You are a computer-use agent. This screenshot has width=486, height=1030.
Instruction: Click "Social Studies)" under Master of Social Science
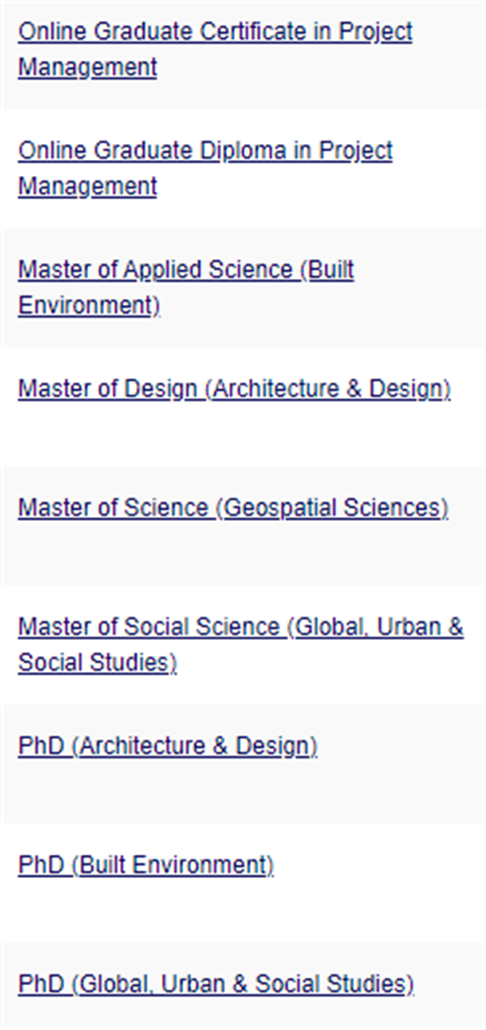pyautogui.click(x=97, y=663)
